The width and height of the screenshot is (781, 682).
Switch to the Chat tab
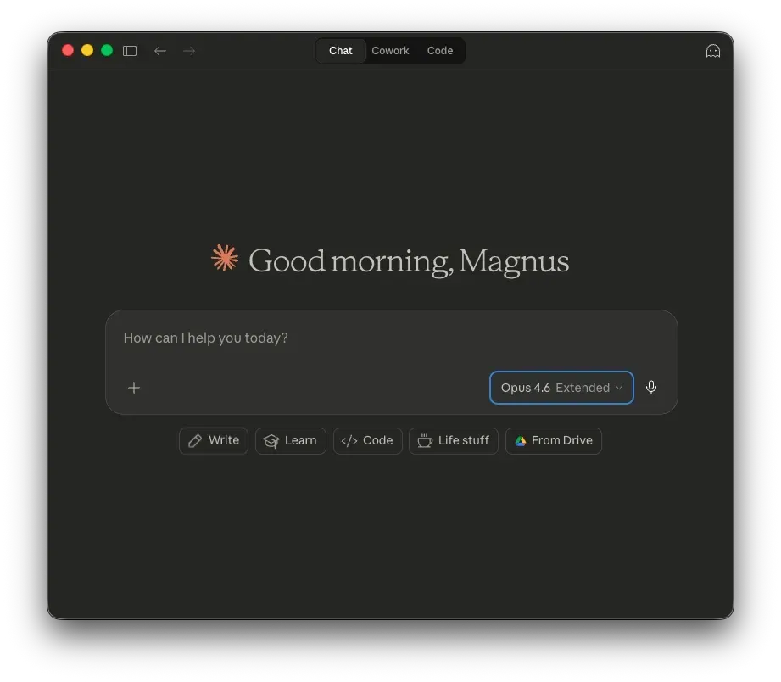(x=341, y=51)
